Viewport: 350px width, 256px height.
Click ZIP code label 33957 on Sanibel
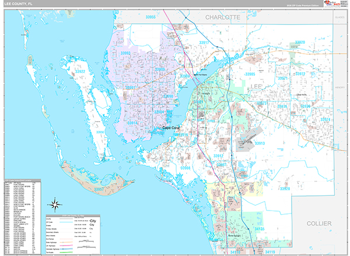(99, 190)
